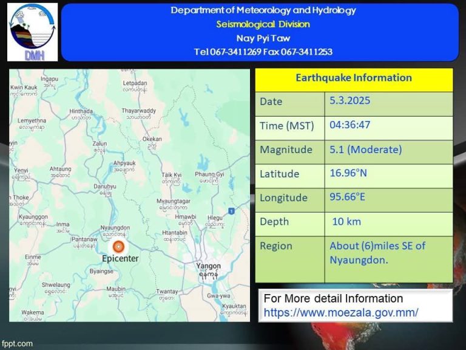Open the moezala.gov.mm website link
This screenshot has height=350, width=466.
tap(340, 312)
